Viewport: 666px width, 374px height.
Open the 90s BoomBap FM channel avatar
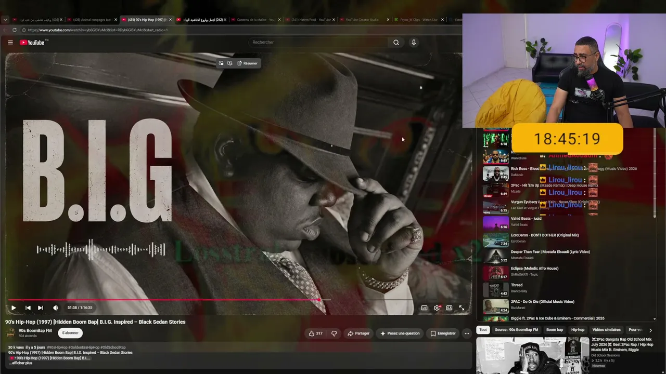(x=10, y=332)
